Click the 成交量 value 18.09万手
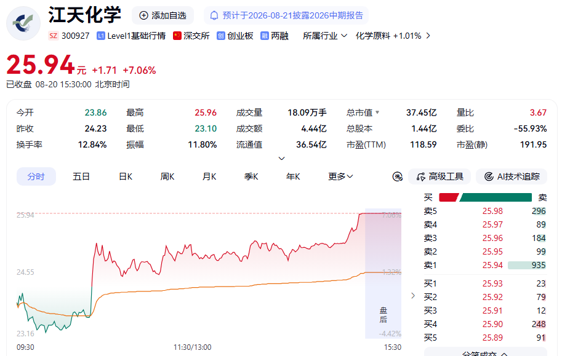 [x=307, y=113]
